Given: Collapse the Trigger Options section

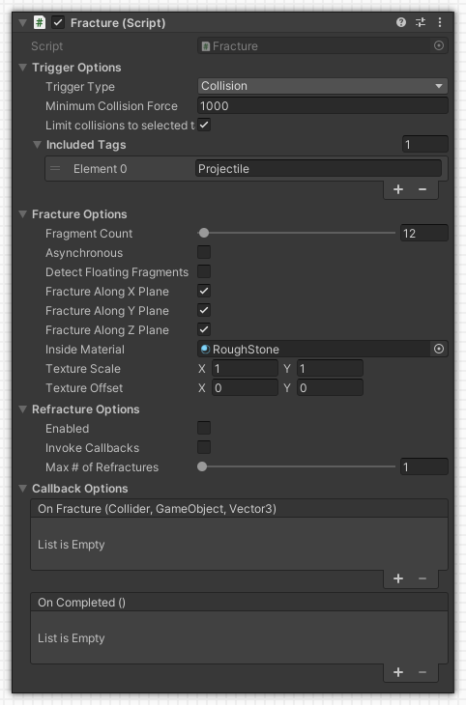Looking at the screenshot, I should pyautogui.click(x=23, y=68).
